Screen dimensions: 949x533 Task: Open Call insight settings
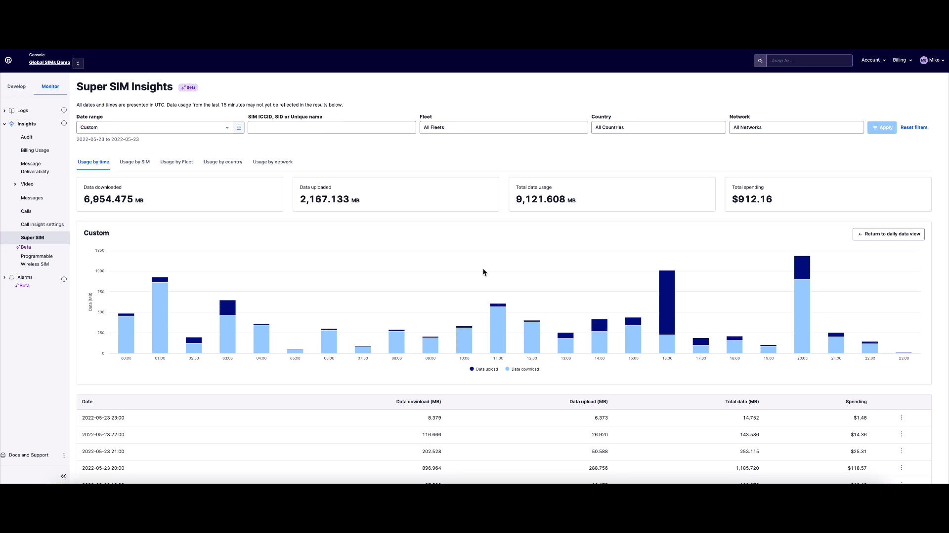42,225
